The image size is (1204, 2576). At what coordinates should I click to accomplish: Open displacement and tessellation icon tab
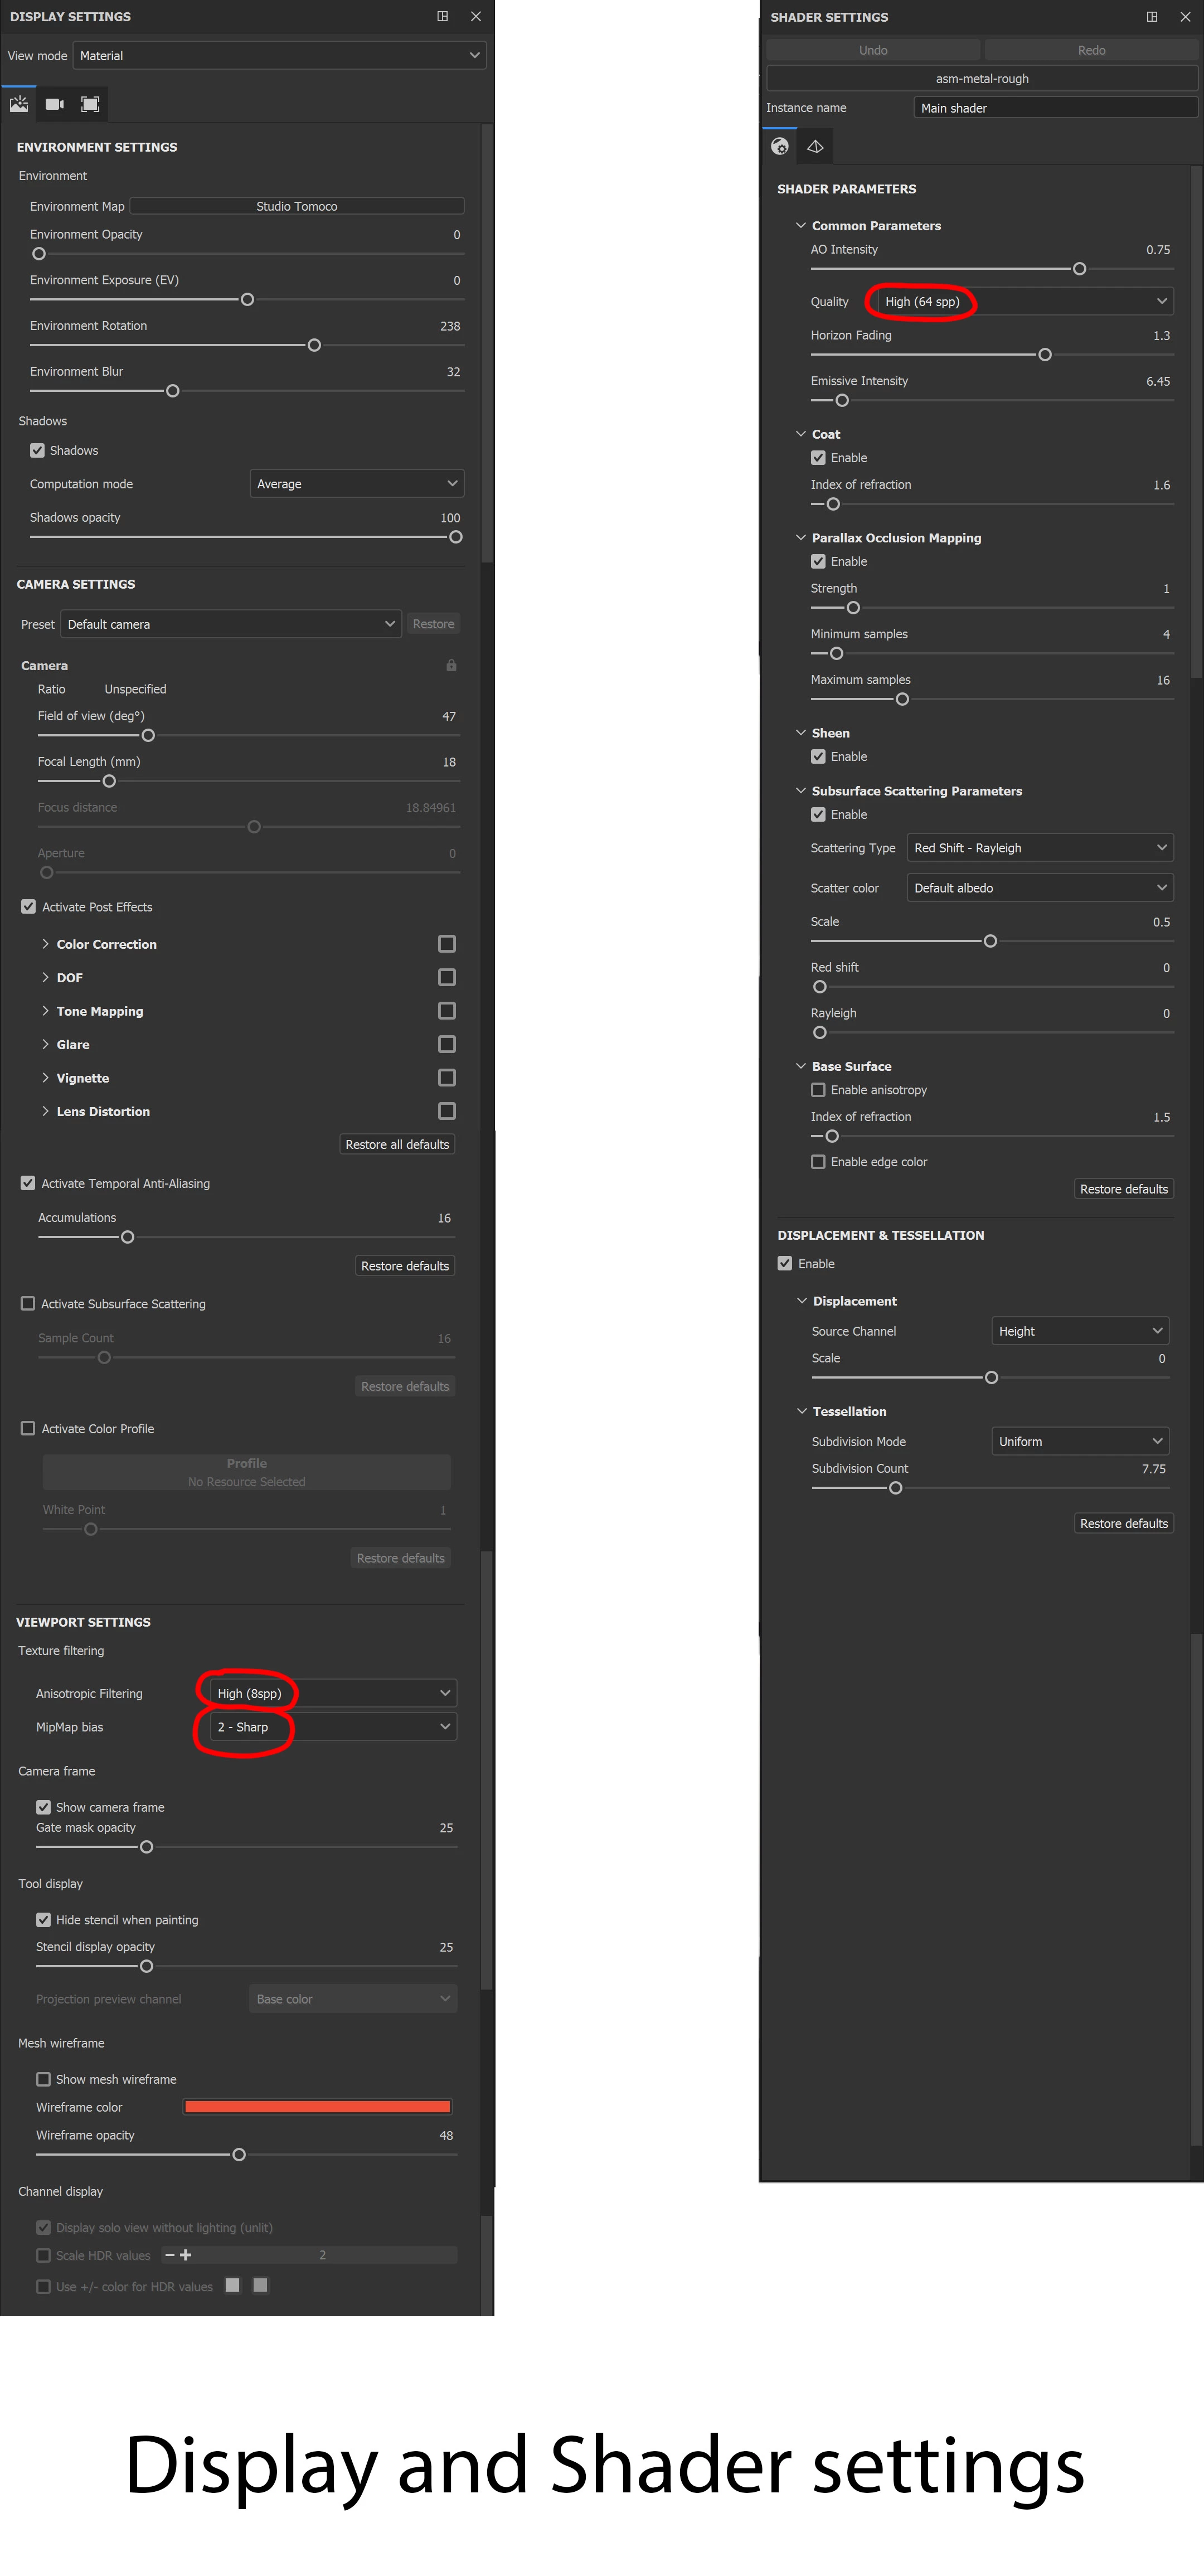tap(815, 147)
